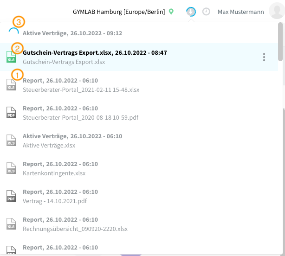Screen dimensions: 285x256
Task: Click XLS icon beside Kartenkontingente.xlsx
Action: (x=11, y=168)
